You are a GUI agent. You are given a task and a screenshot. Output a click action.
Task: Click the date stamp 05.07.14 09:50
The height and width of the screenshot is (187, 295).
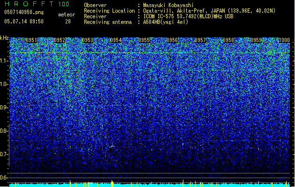coord(24,22)
